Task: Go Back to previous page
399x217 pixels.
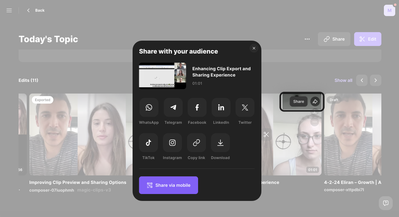Action: (36, 10)
